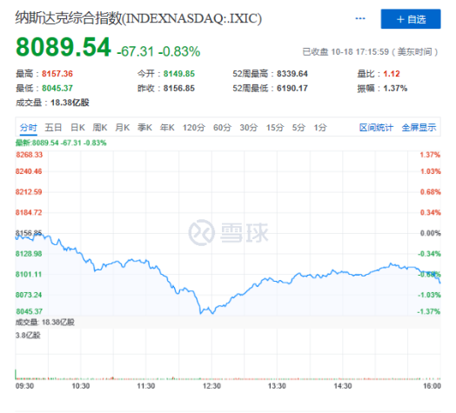
Task: Click the 12:30 time axis label
Action: (212, 386)
